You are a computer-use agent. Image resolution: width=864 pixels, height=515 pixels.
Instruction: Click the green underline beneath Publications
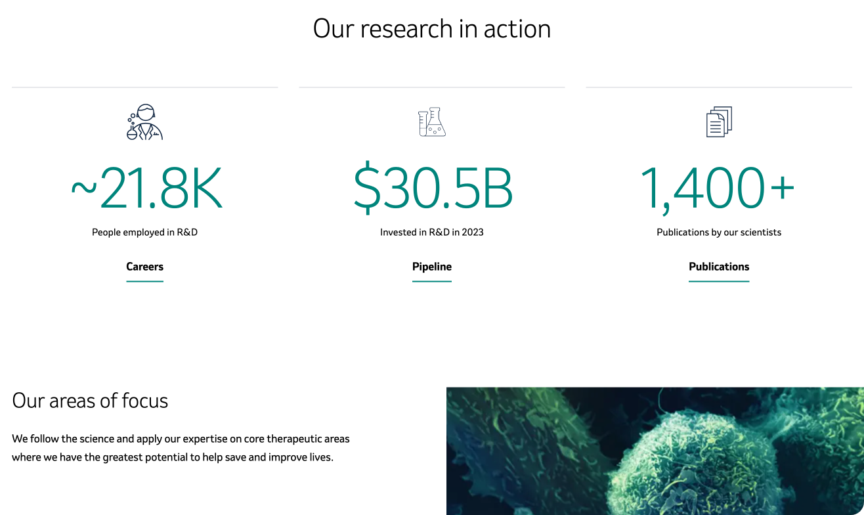719,281
